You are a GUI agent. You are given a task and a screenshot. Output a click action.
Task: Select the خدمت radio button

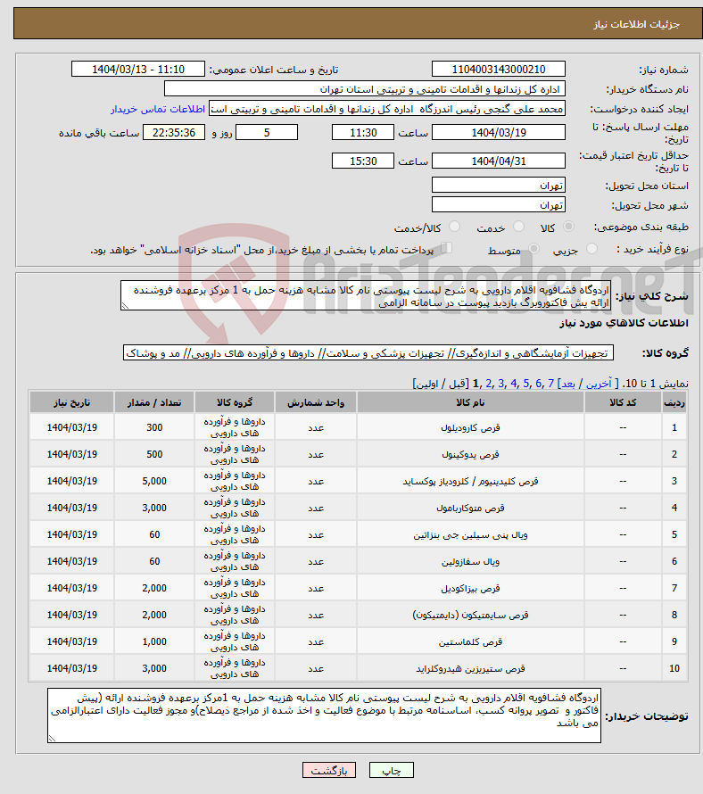pyautogui.click(x=518, y=227)
